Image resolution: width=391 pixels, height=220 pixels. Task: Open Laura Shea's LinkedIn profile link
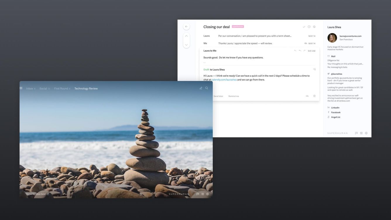pos(335,108)
